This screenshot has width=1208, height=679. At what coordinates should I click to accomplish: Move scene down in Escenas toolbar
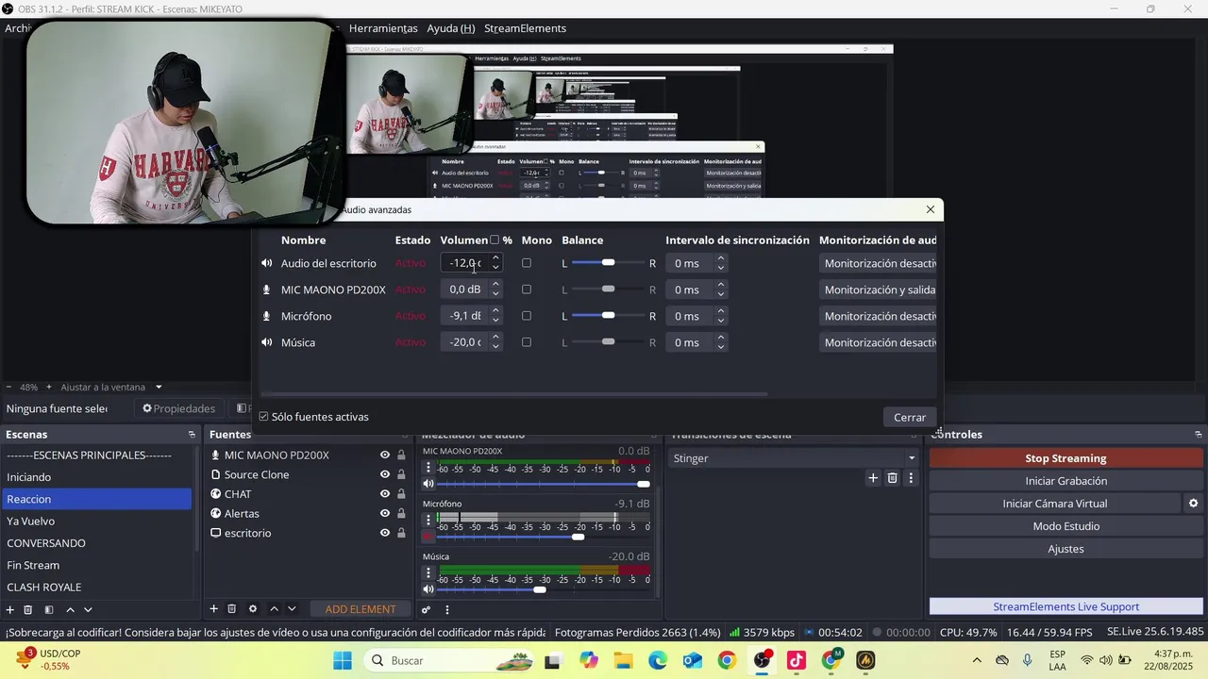click(x=88, y=610)
